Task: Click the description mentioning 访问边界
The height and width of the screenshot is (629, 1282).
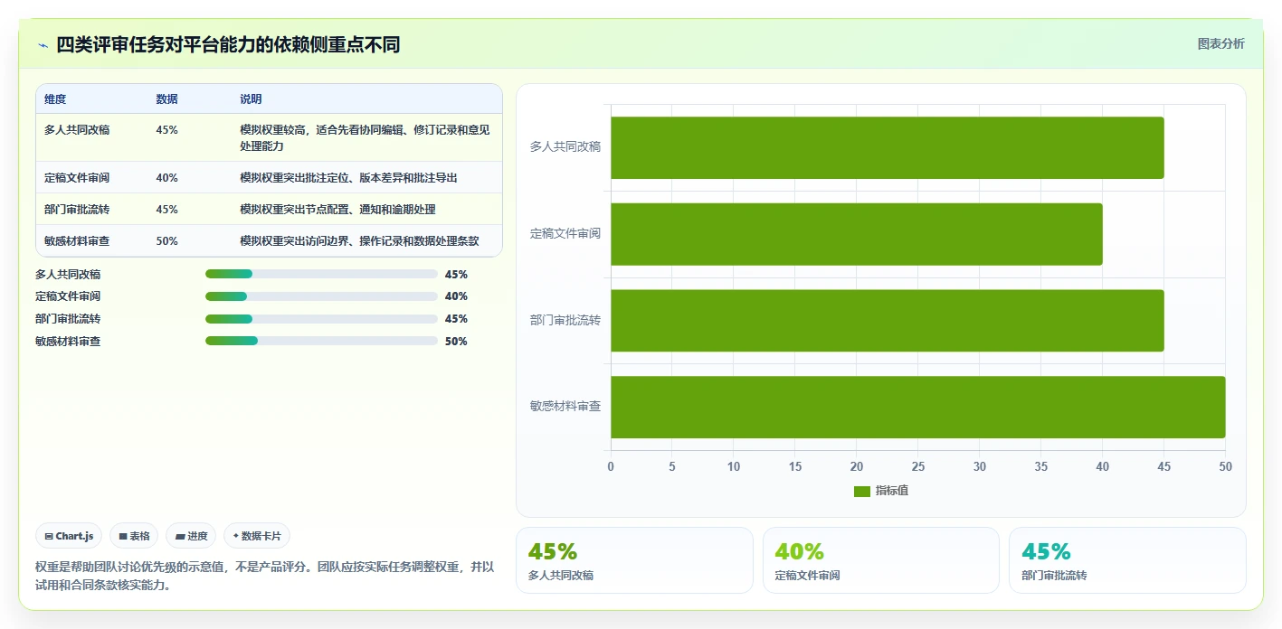Action: point(359,241)
